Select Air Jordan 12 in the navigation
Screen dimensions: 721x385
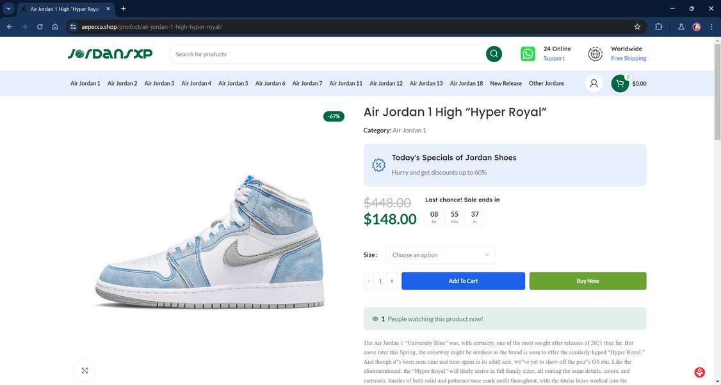click(386, 83)
